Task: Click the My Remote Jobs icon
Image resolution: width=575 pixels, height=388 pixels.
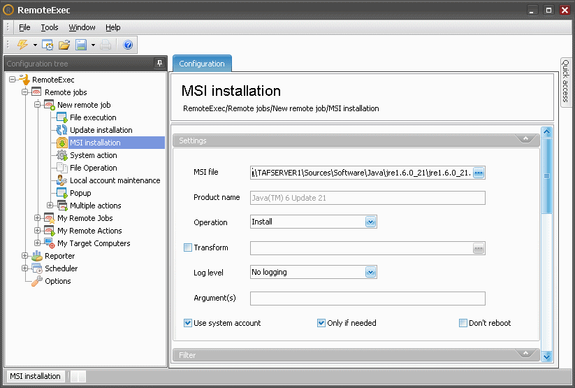Action: pyautogui.click(x=50, y=218)
